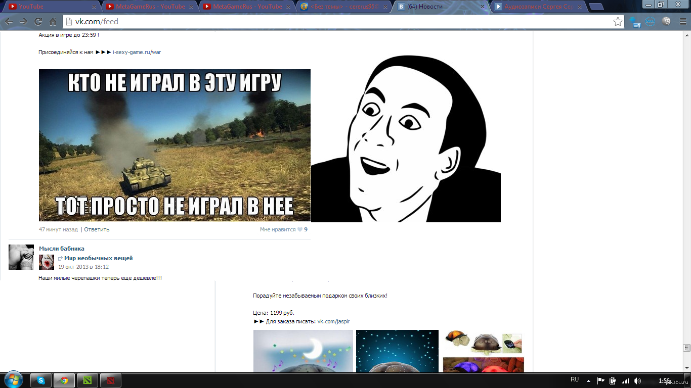Screen dimensions: 691x388
Task: Open the red-lit turtle photo
Action: pos(483,365)
